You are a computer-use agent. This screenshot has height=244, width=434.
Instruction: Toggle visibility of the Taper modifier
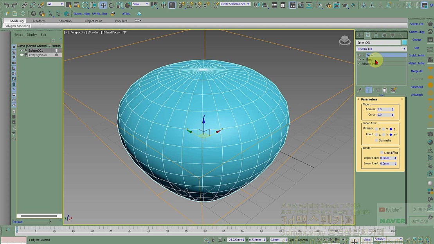(359, 55)
